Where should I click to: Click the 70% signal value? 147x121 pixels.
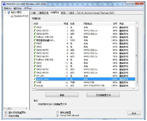tap(115, 57)
